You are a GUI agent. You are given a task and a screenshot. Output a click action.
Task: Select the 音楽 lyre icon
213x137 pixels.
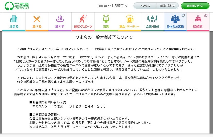(x=106, y=19)
